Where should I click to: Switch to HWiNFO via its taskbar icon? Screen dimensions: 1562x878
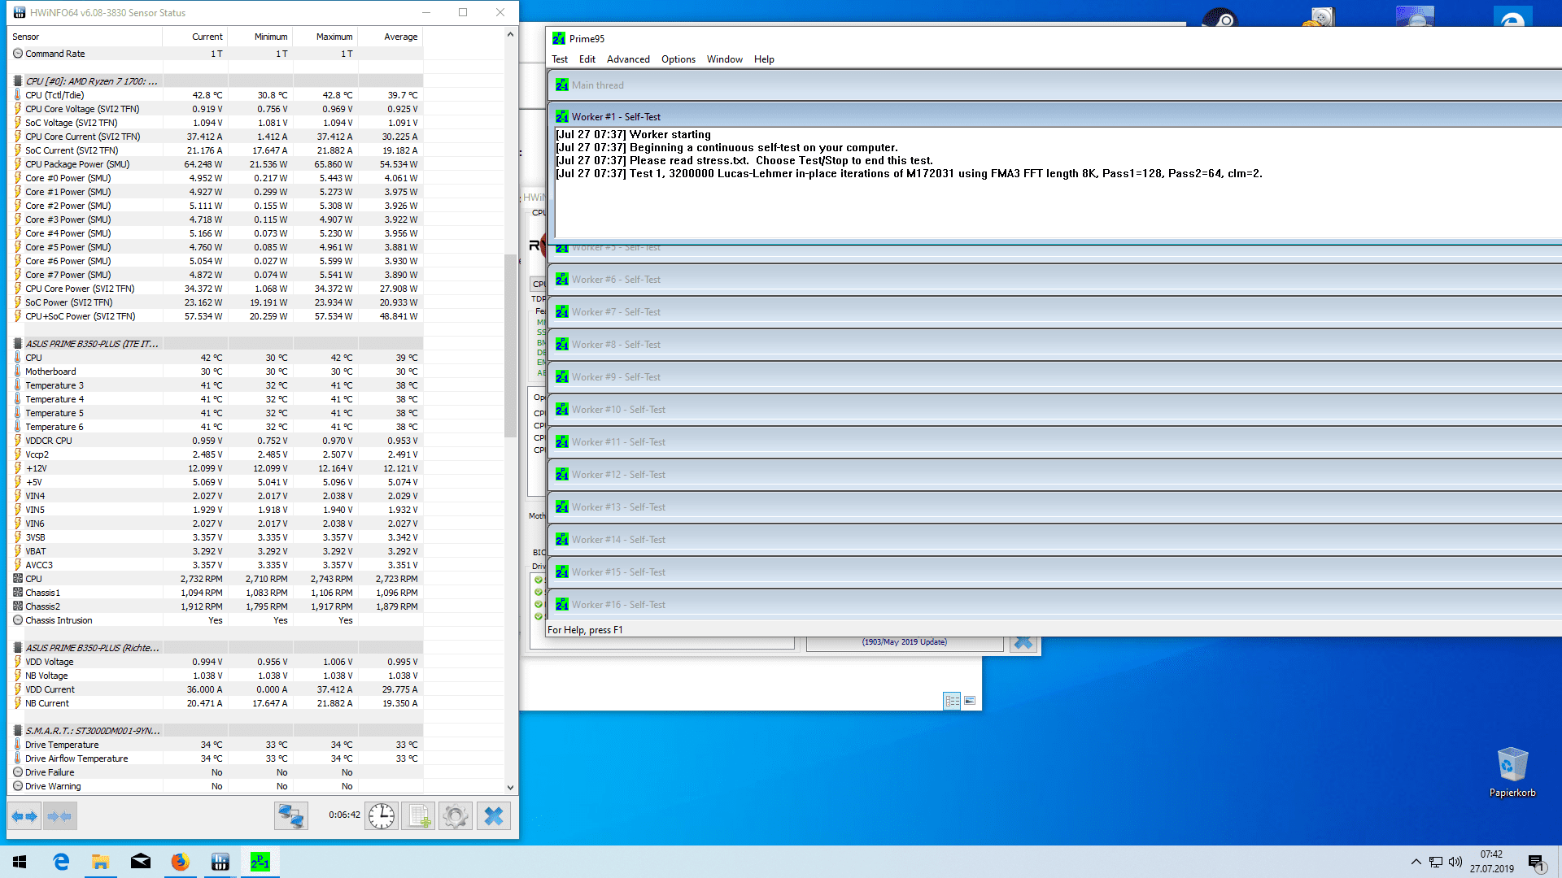(220, 862)
